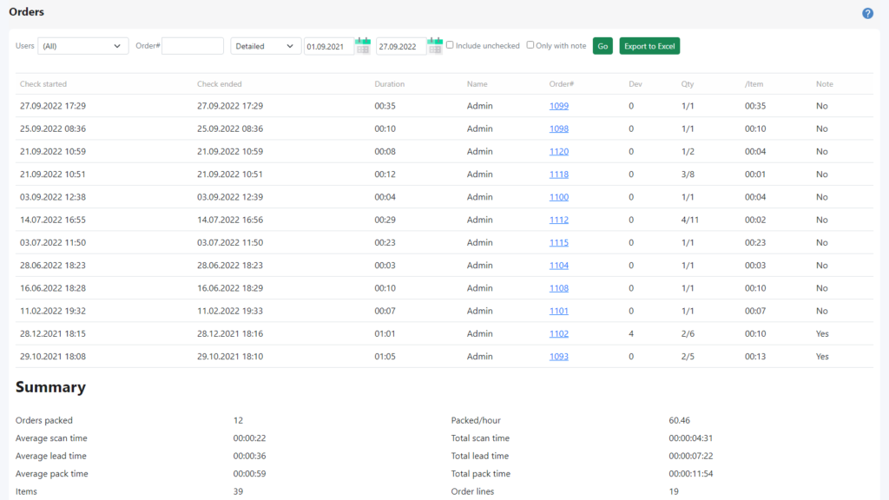The width and height of the screenshot is (889, 500).
Task: Open order link 1118
Action: click(x=558, y=174)
